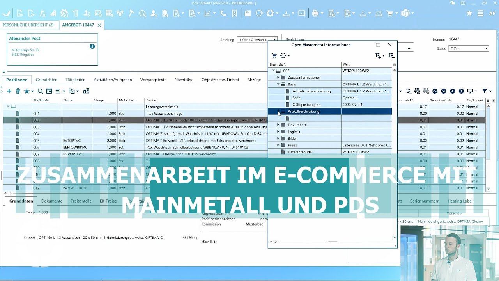Click scroll-down arrow of Masterdata dialog scrollbar
Screen dimensions: 499x281
(395, 237)
